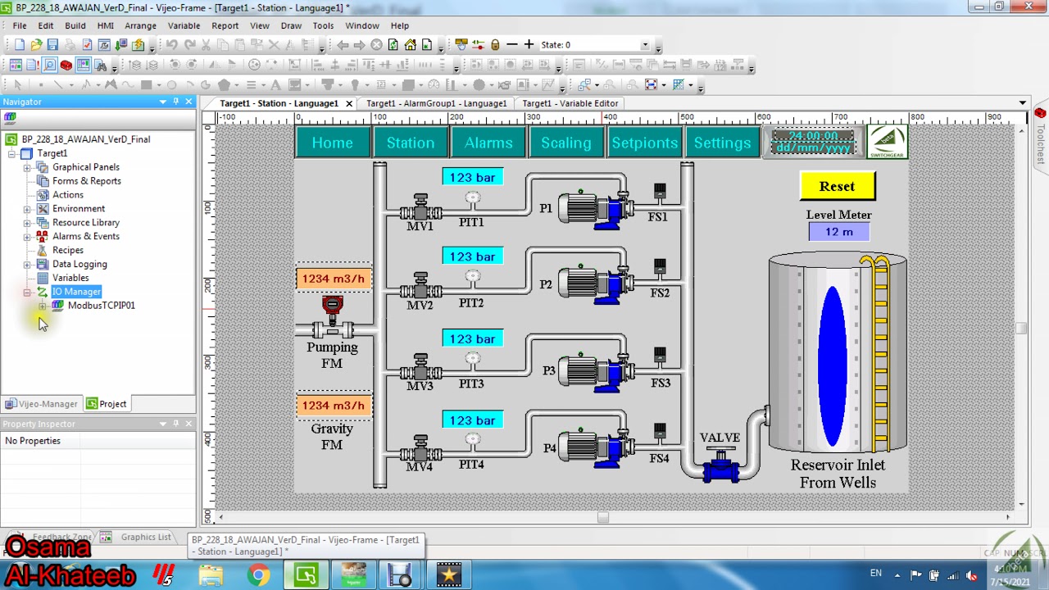Click the Home button on panel

(332, 143)
